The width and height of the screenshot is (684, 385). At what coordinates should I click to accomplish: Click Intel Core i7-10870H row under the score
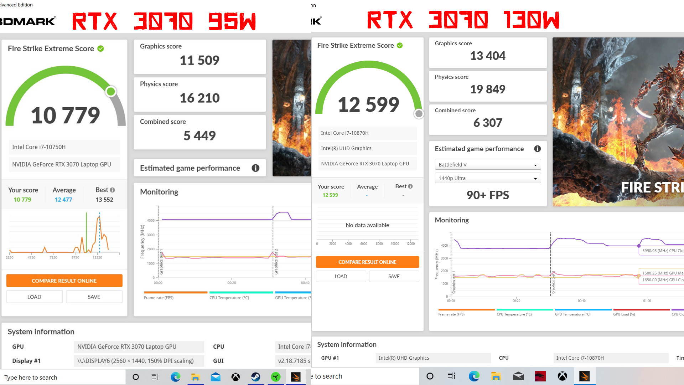[367, 133]
